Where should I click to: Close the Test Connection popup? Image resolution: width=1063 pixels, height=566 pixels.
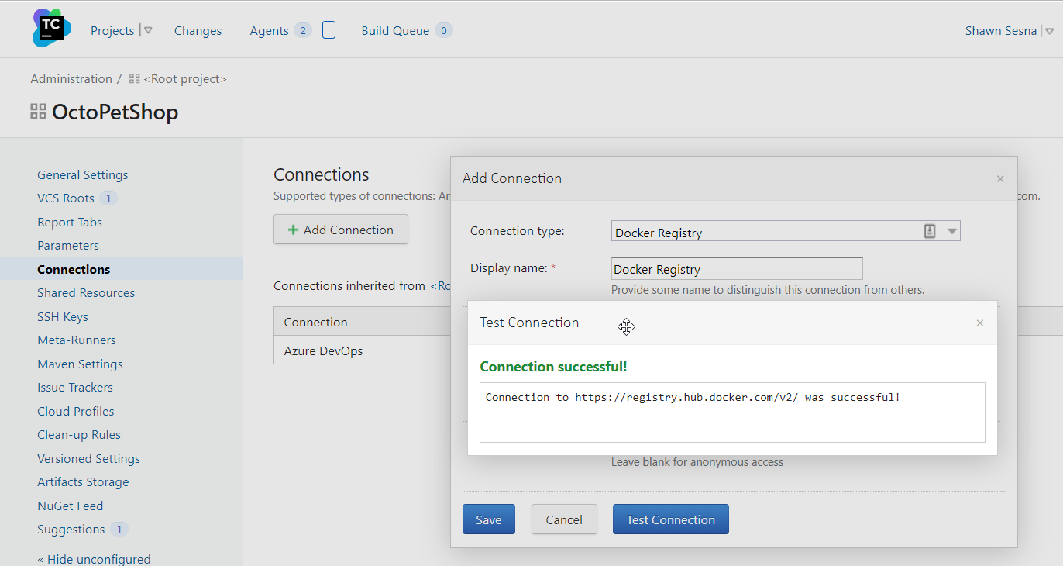tap(979, 323)
